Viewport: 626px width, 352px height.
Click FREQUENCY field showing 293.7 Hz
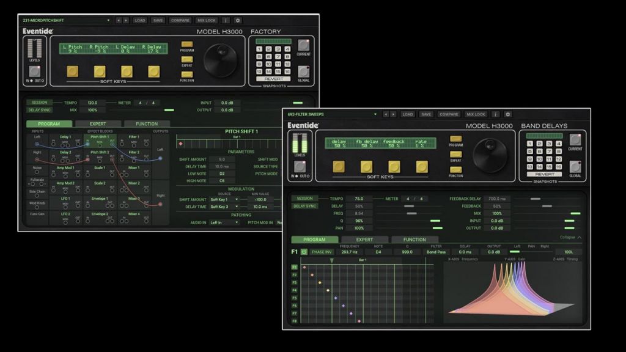tap(349, 252)
